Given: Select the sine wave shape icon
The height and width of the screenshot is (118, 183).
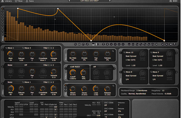Looking at the screenshot, I should click(x=137, y=44).
